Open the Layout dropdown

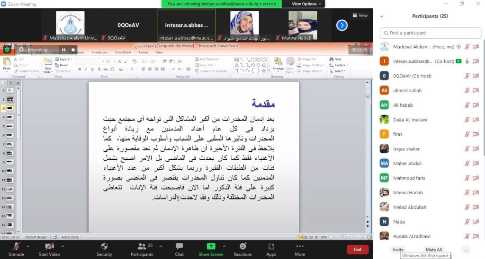(63, 59)
